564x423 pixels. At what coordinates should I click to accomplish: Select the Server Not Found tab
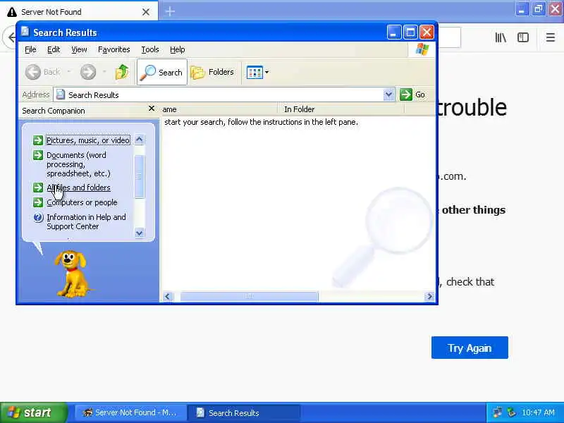[x=79, y=12]
